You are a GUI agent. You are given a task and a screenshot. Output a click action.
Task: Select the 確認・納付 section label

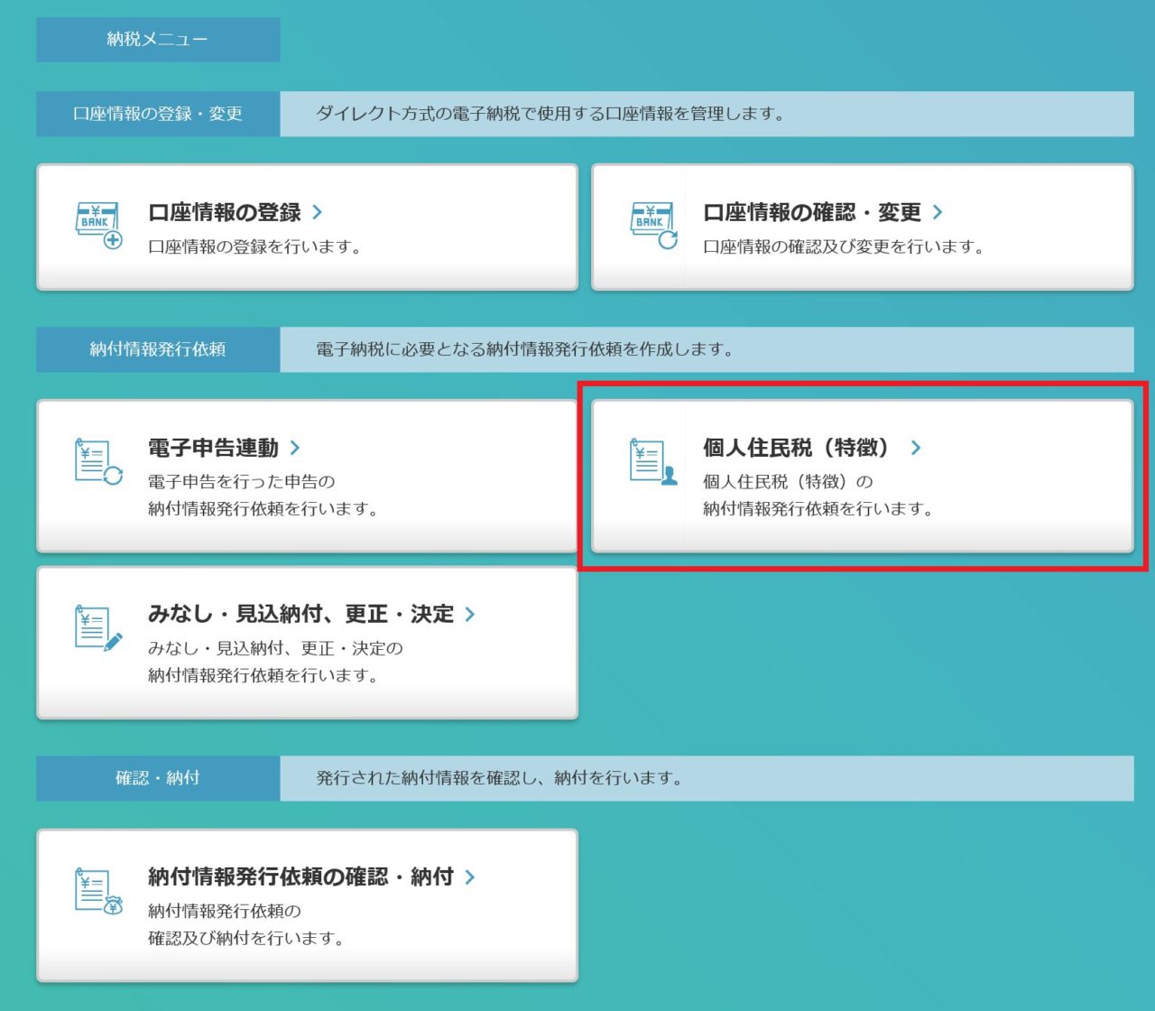pyautogui.click(x=158, y=778)
